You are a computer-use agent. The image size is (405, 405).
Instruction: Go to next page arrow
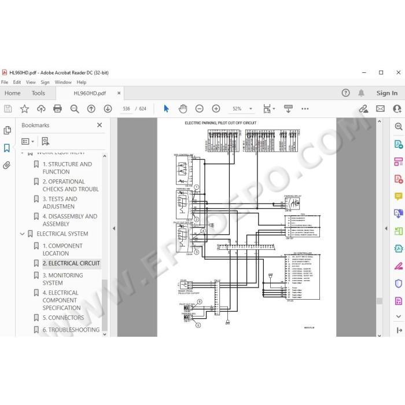(x=108, y=109)
